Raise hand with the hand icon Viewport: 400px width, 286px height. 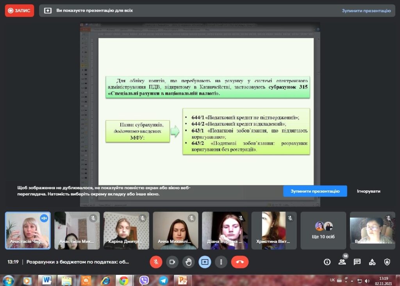(x=189, y=262)
